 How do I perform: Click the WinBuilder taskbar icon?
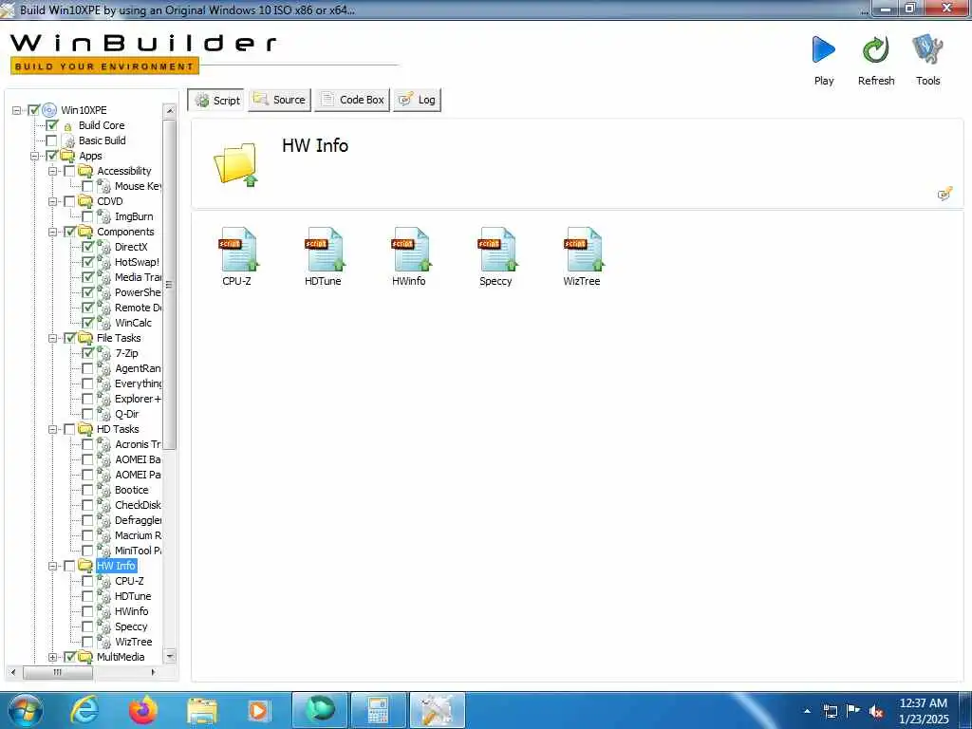(437, 710)
